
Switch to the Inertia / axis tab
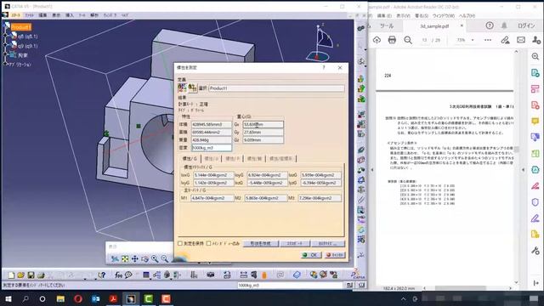[254, 159]
